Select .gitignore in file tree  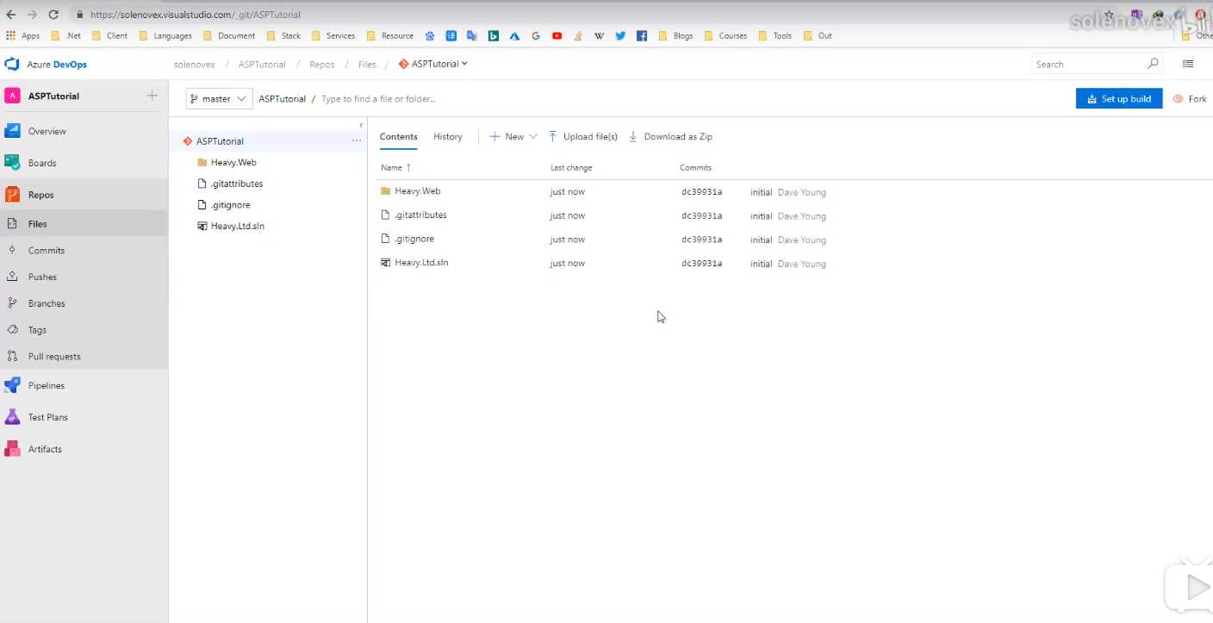[x=230, y=205]
